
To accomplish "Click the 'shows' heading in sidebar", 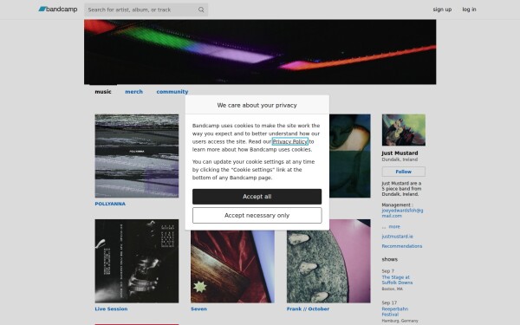I will coord(390,259).
